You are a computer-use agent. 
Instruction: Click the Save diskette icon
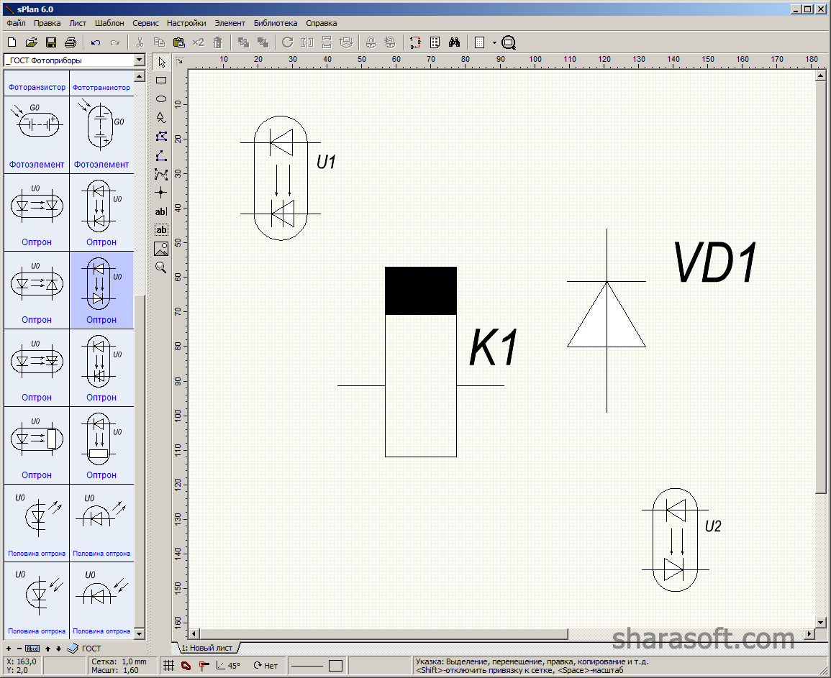tap(51, 42)
